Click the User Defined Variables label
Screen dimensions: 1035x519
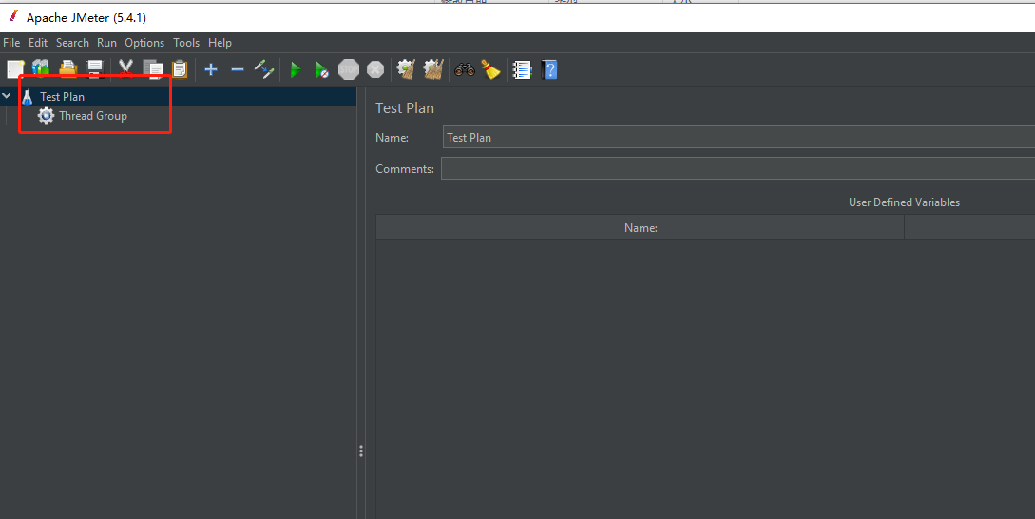click(904, 202)
